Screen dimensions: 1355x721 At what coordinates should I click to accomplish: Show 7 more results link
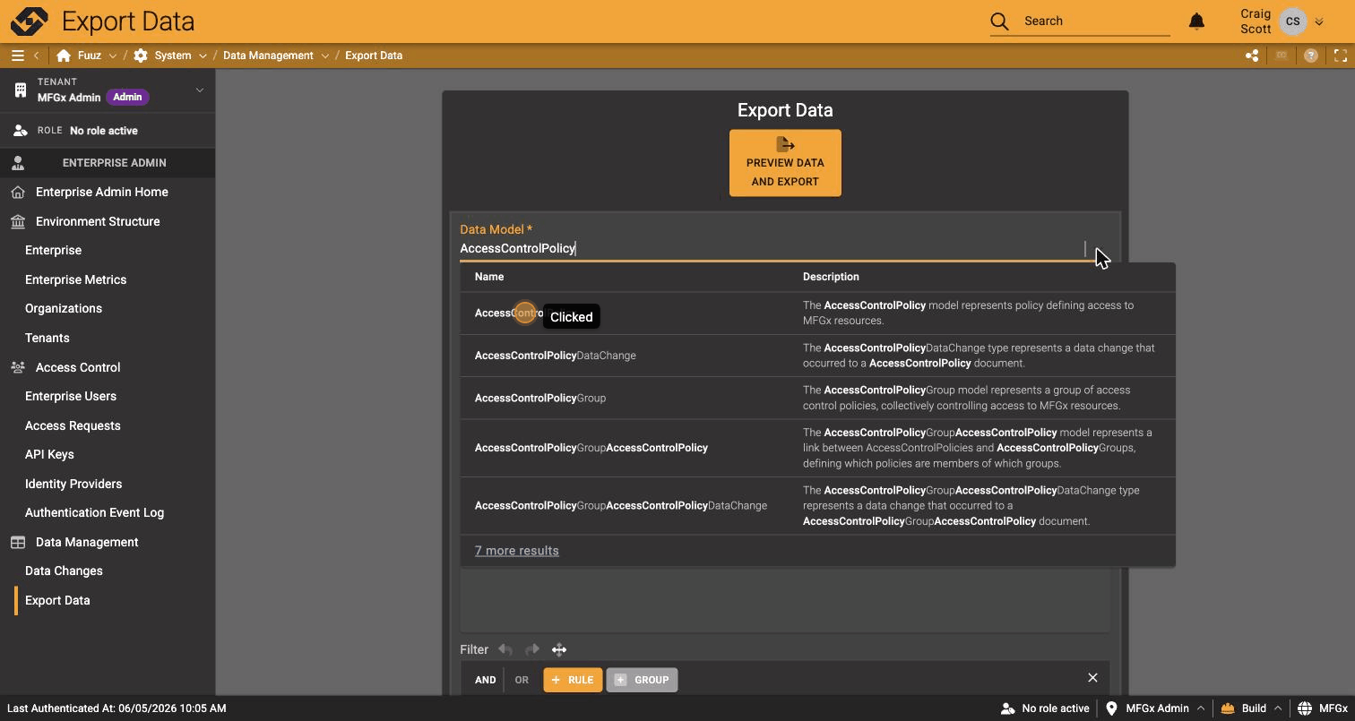pos(516,551)
